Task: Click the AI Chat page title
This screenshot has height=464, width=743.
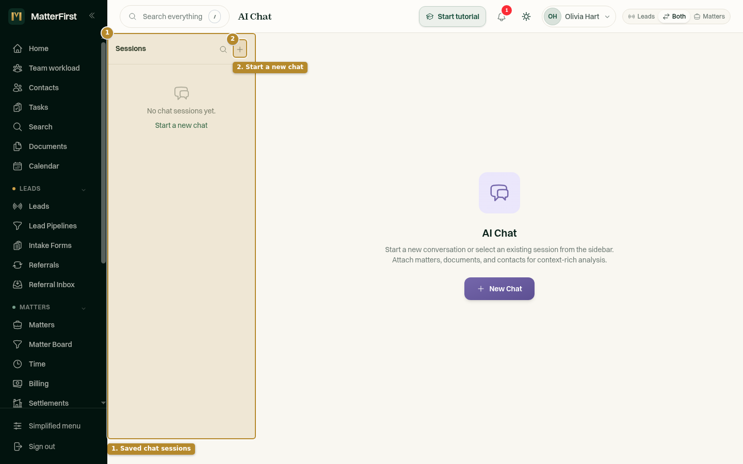Action: [255, 16]
